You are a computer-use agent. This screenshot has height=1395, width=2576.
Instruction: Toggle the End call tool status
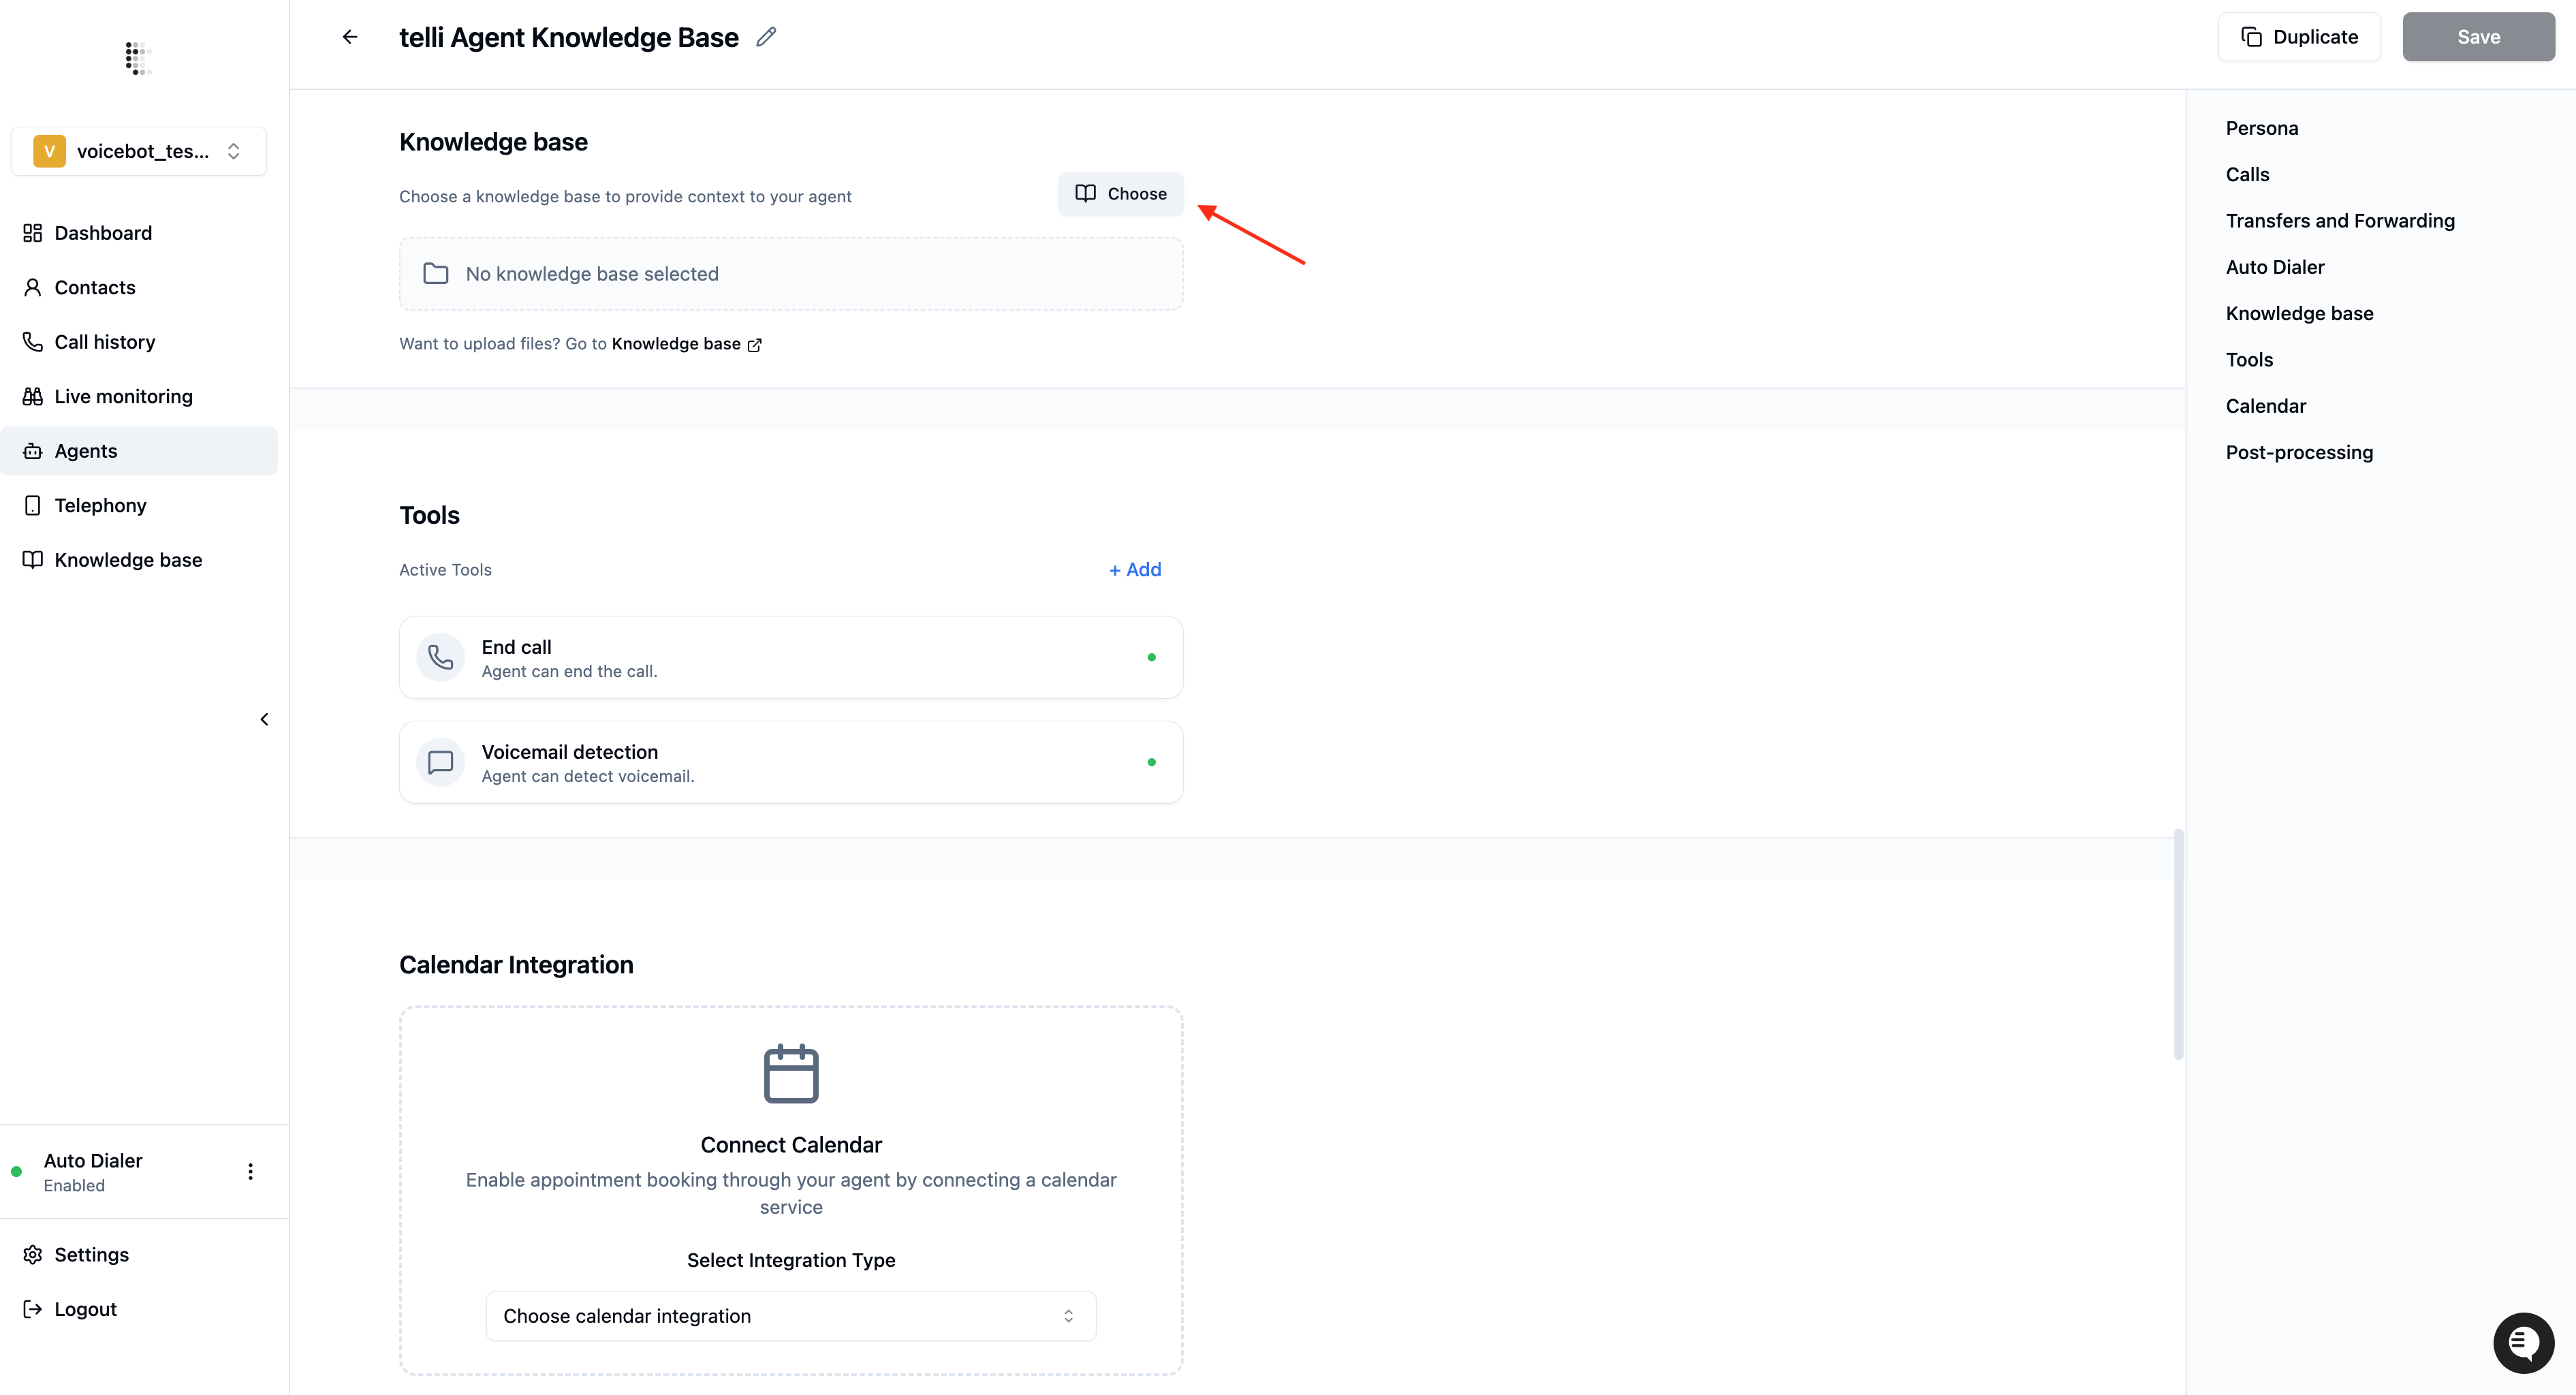tap(1152, 657)
